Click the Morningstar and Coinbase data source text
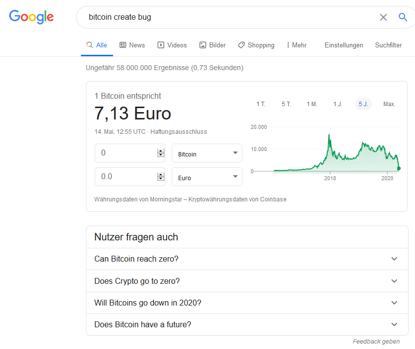415x349 pixels. coord(190,199)
